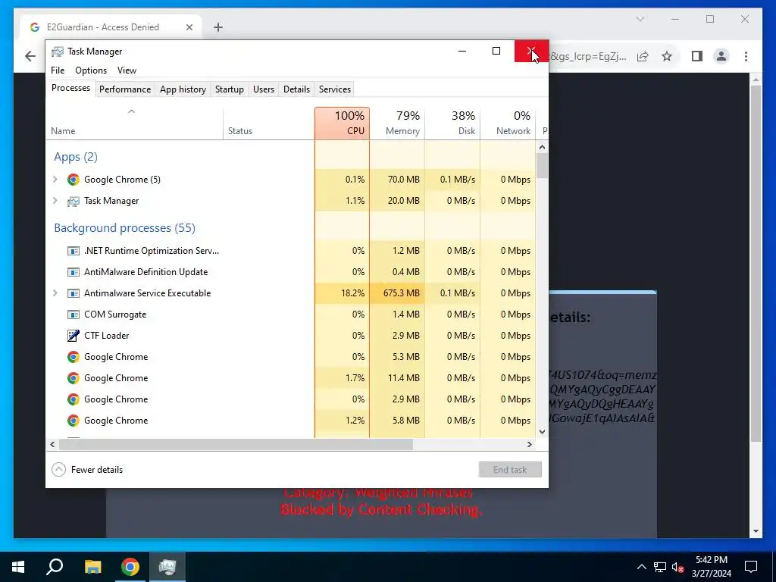Select the Chrome process using 11.4 MB
The image size is (776, 582).
pyautogui.click(x=291, y=378)
